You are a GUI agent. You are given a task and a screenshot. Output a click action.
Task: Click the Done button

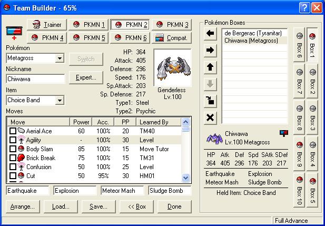[x=174, y=207]
